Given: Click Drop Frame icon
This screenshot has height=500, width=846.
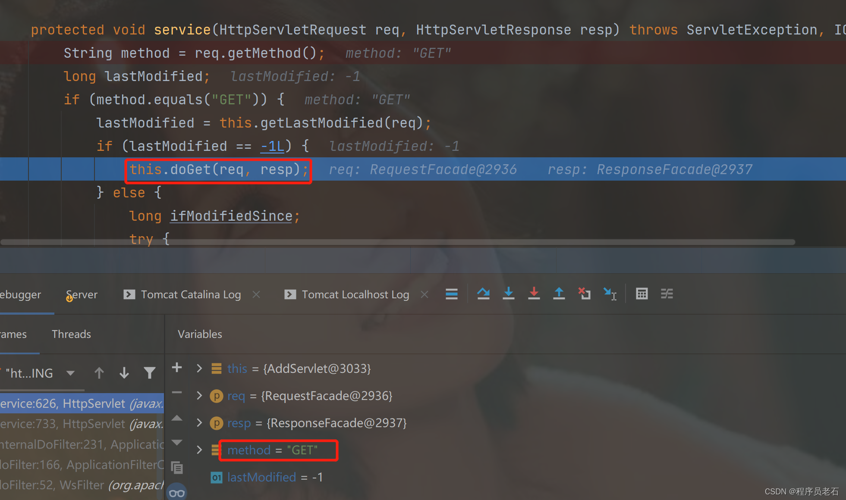Looking at the screenshot, I should coord(584,294).
